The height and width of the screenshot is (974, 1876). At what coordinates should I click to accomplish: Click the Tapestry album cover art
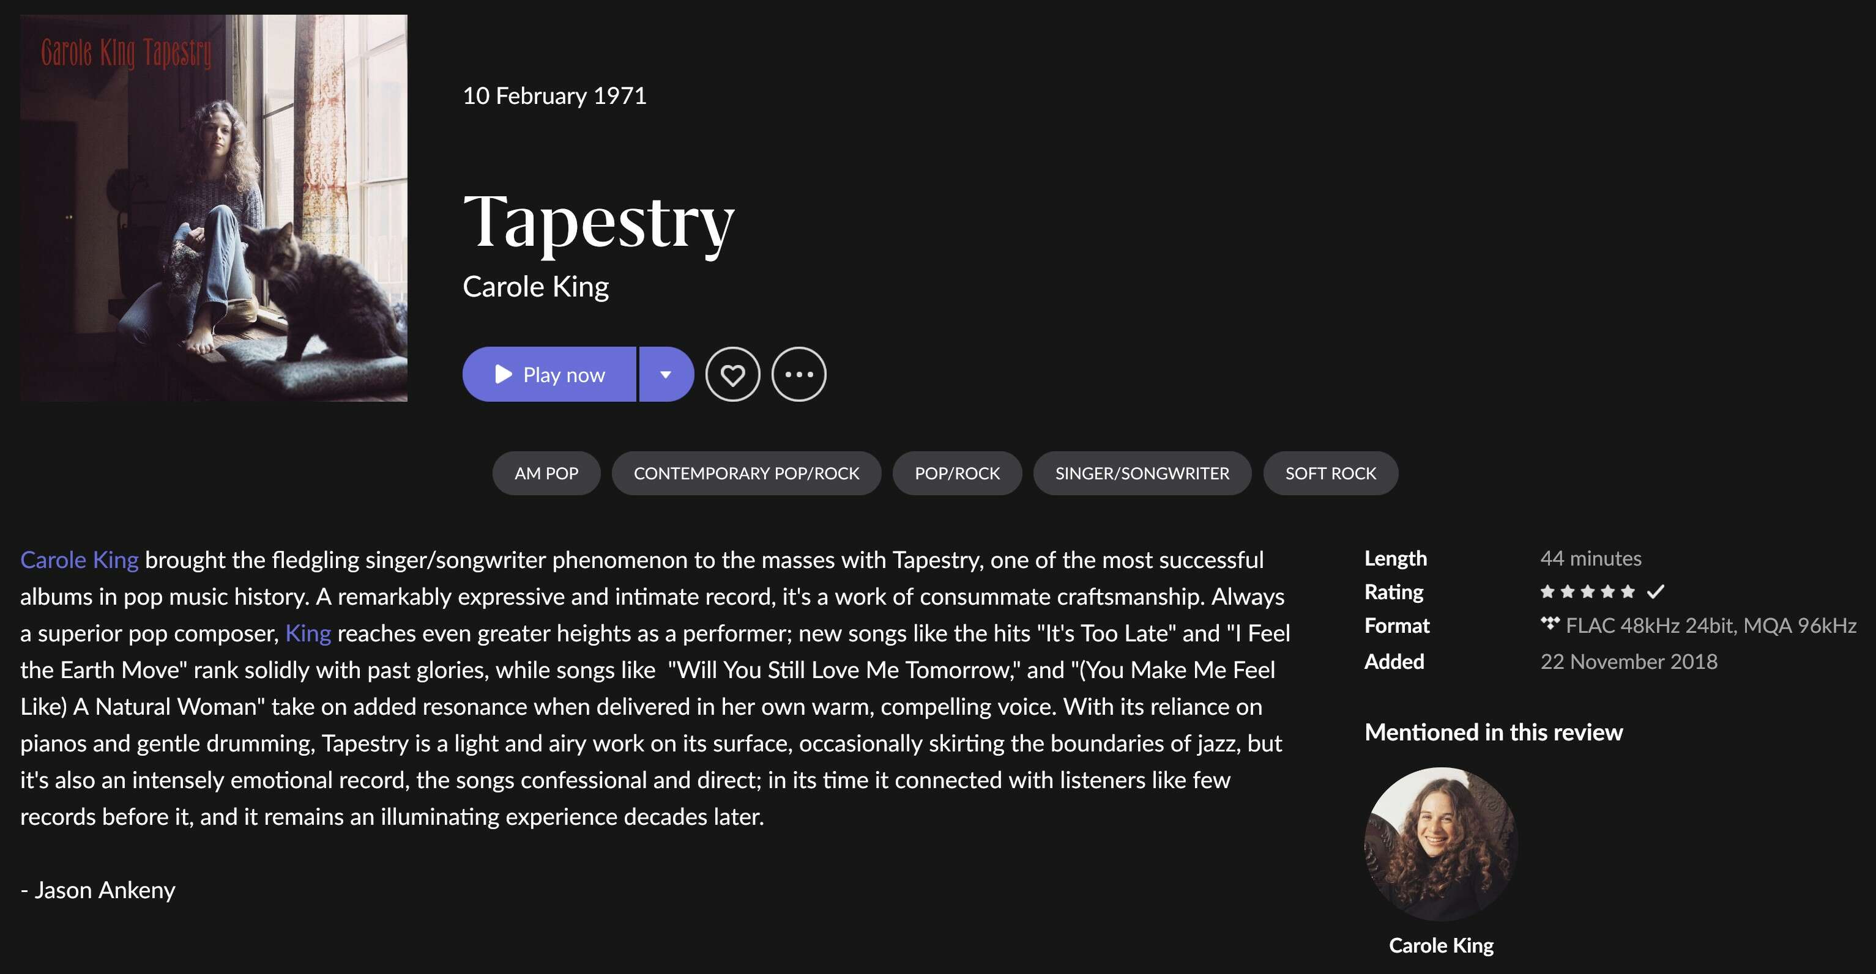click(214, 208)
